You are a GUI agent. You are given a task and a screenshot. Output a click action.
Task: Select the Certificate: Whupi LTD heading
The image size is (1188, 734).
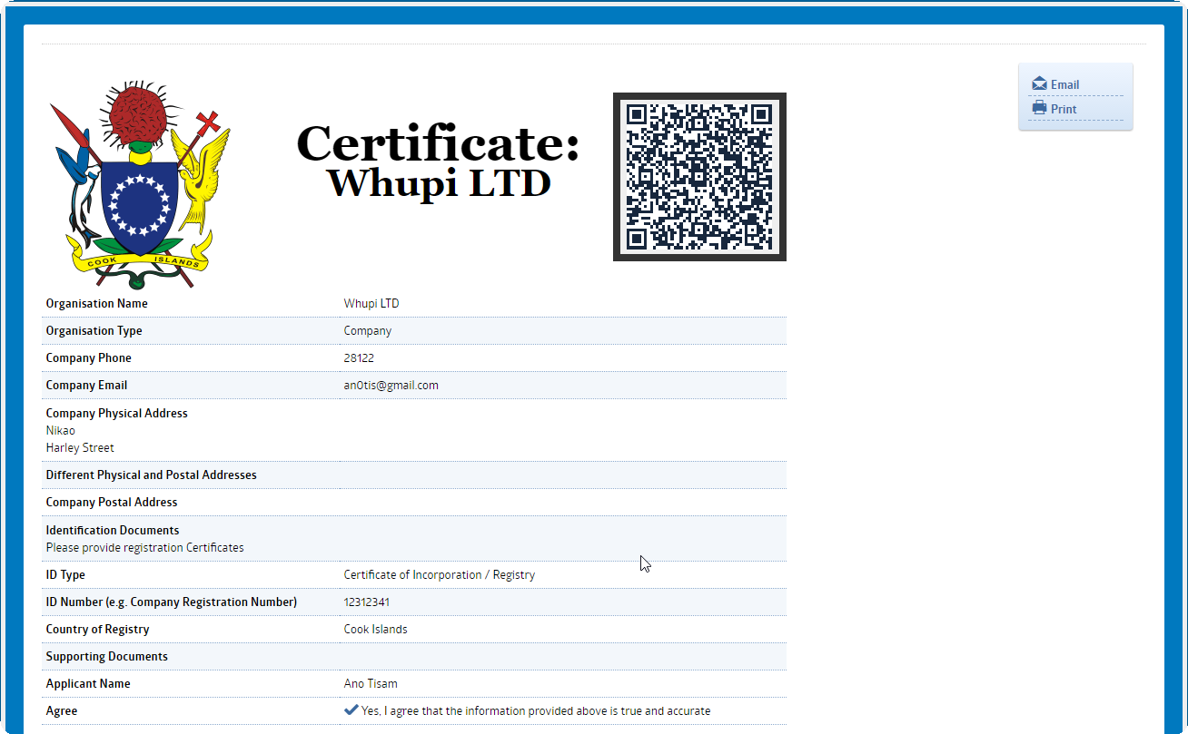tap(439, 161)
